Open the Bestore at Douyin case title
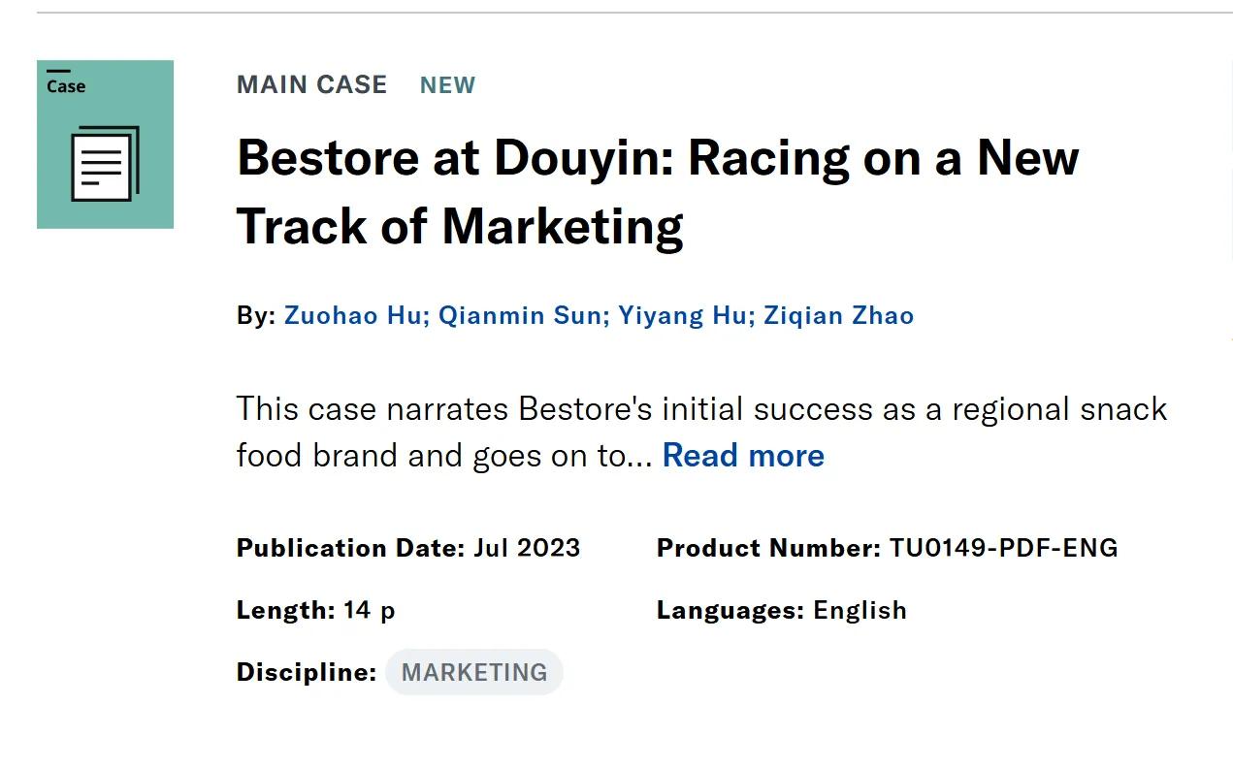 coord(658,191)
